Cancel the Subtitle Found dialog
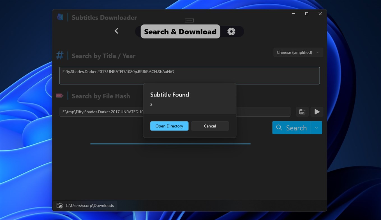Image resolution: width=381 pixels, height=220 pixels. coord(210,126)
